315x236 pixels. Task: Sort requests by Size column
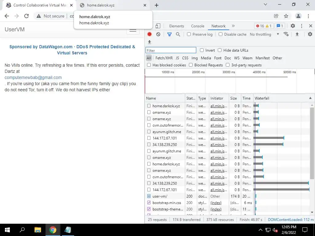pyautogui.click(x=235, y=98)
